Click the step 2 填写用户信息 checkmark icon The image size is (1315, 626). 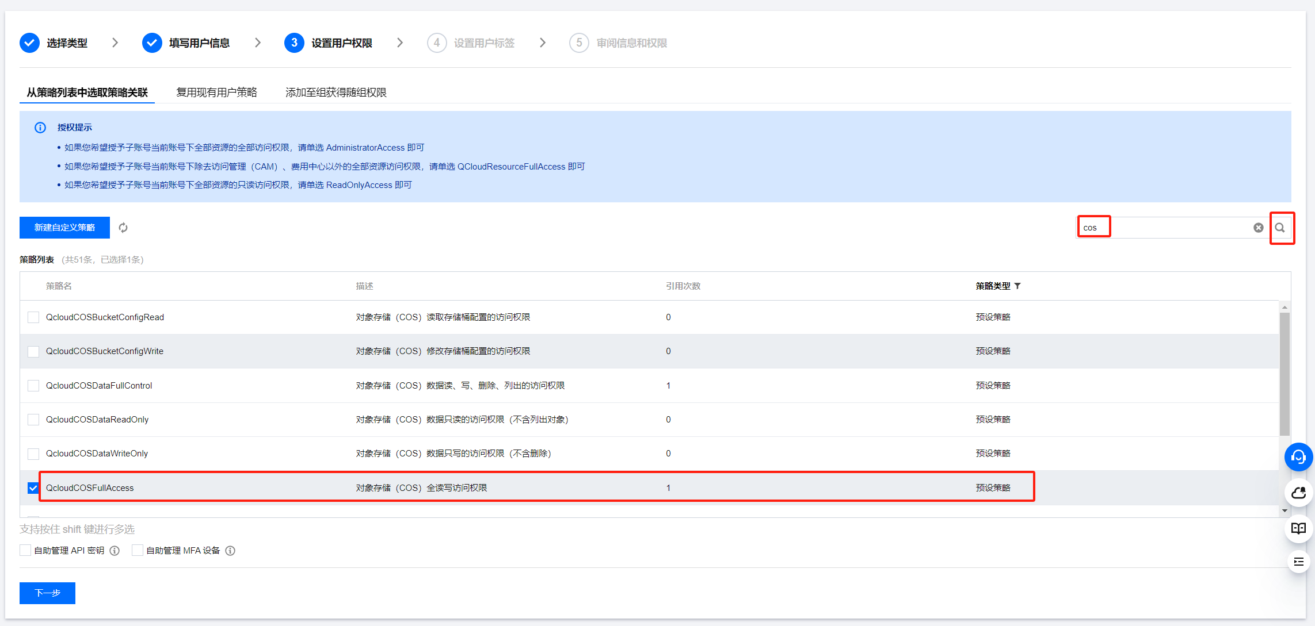click(x=152, y=43)
